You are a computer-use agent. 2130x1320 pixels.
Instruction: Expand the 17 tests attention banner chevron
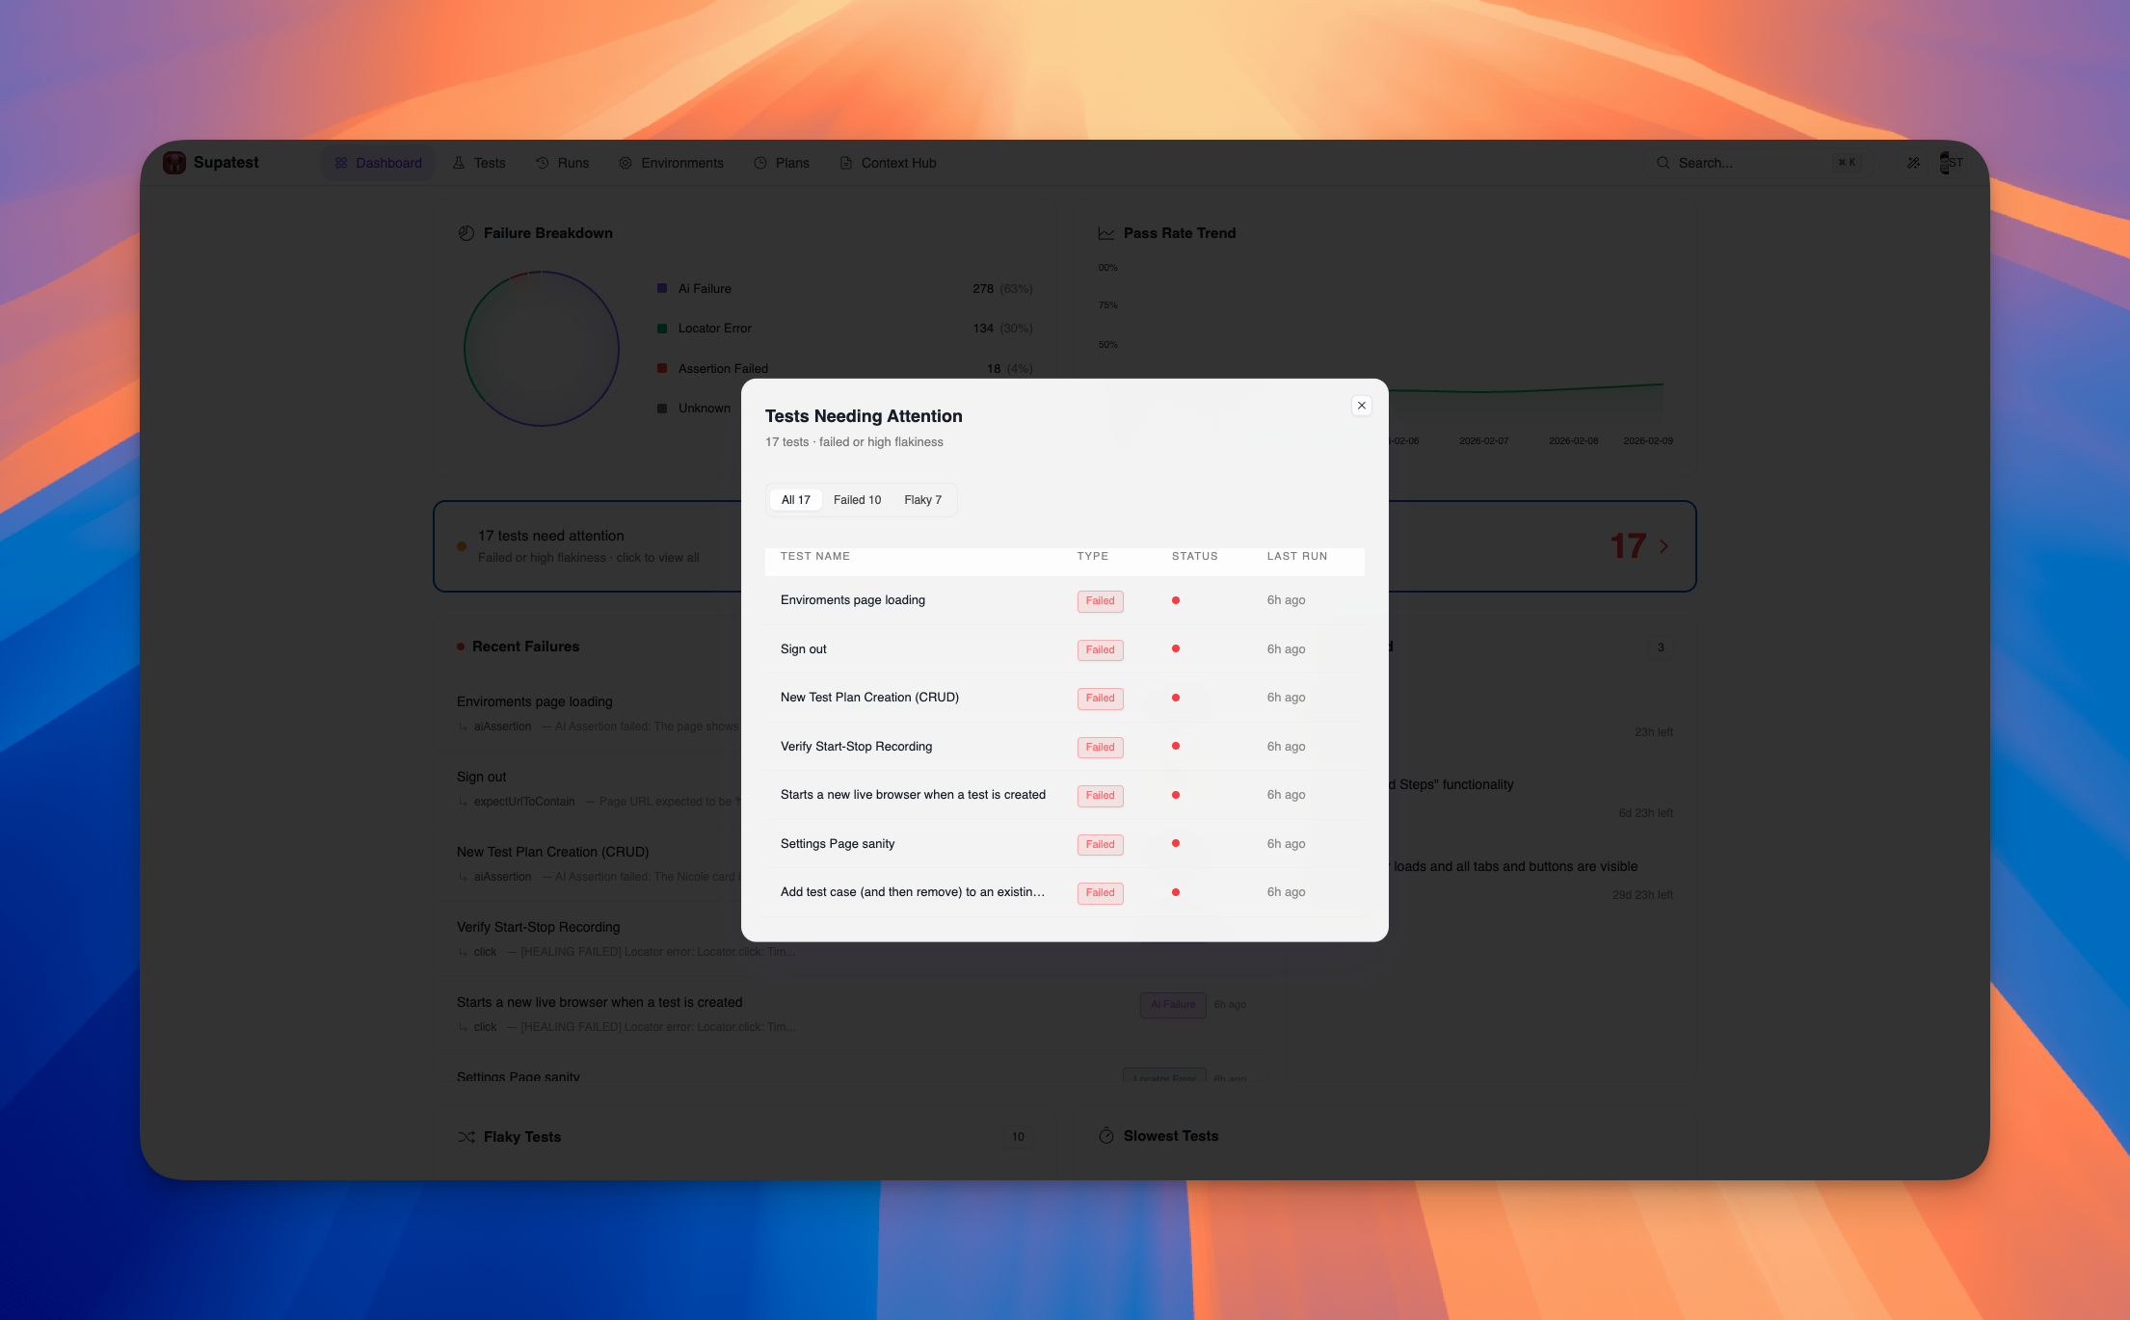pos(1663,545)
